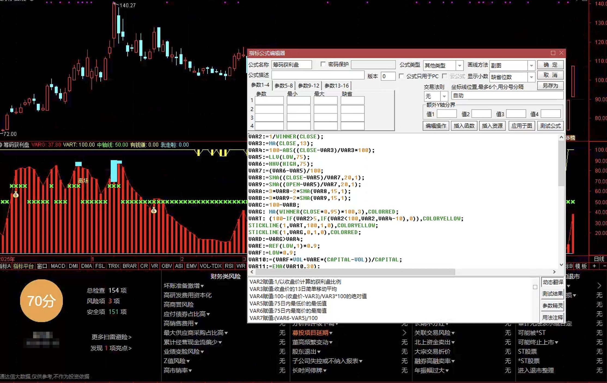Image resolution: width=607 pixels, height=383 pixels.
Task: Click the 确定 button
Action: [x=550, y=65]
